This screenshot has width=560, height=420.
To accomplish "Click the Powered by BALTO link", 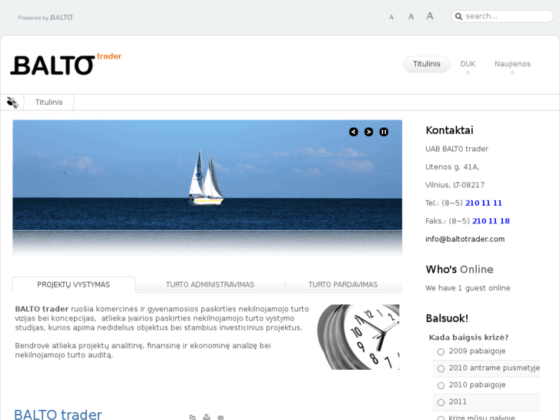I will (45, 18).
